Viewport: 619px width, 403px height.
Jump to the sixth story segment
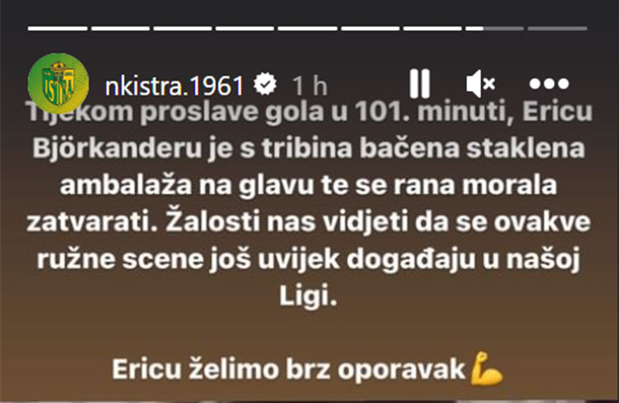[x=370, y=28]
